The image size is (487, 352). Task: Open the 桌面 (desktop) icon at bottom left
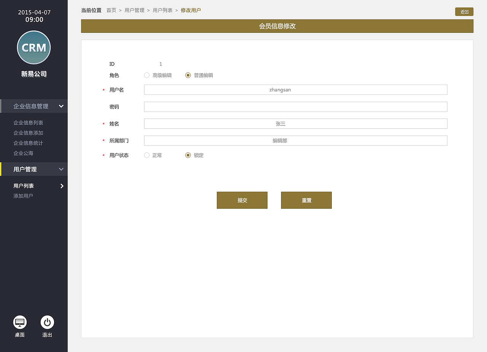tap(19, 322)
